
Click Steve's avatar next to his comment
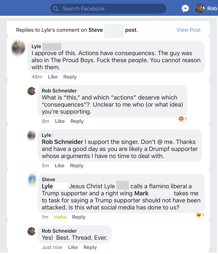(x=32, y=180)
